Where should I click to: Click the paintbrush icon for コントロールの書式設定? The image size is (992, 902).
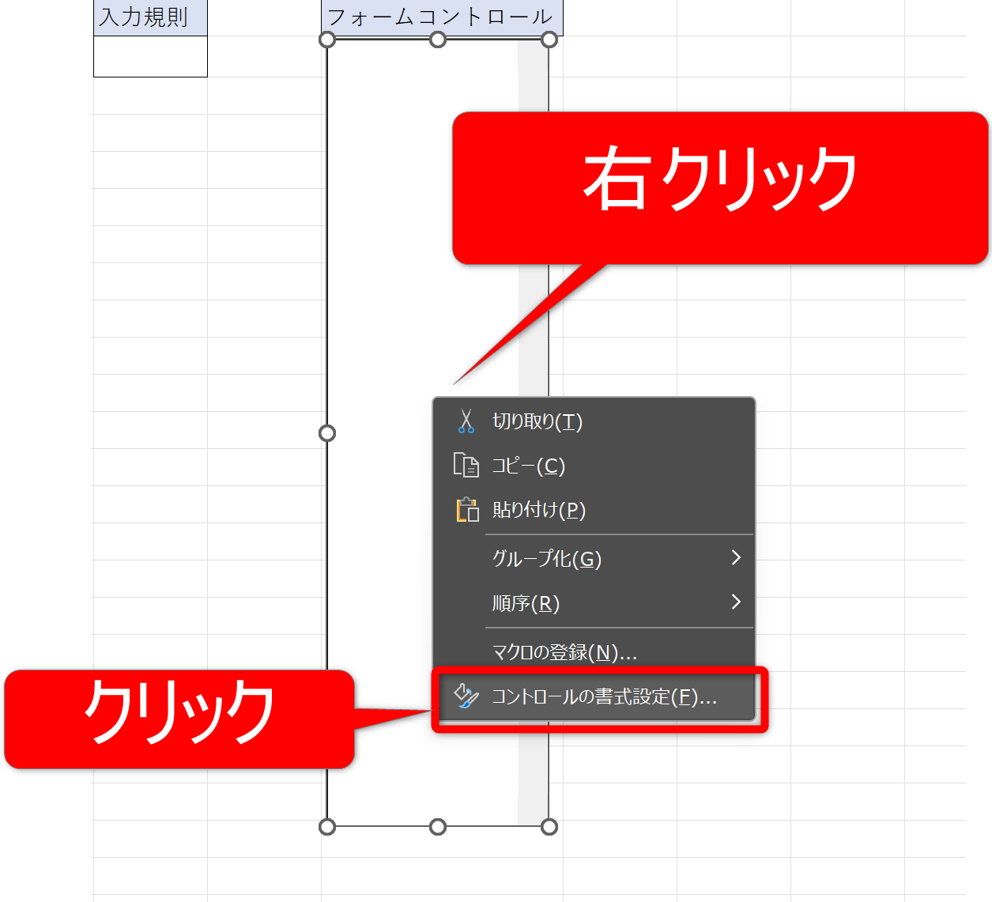pos(466,696)
